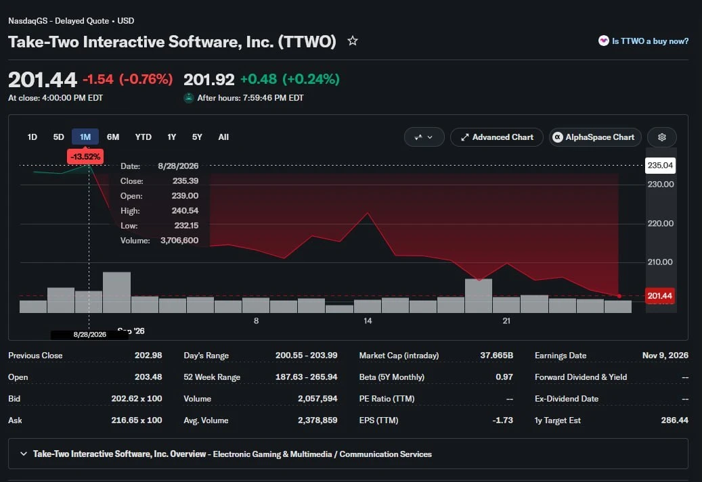
Task: Click the large 201.44 closing price
Action: pos(43,80)
